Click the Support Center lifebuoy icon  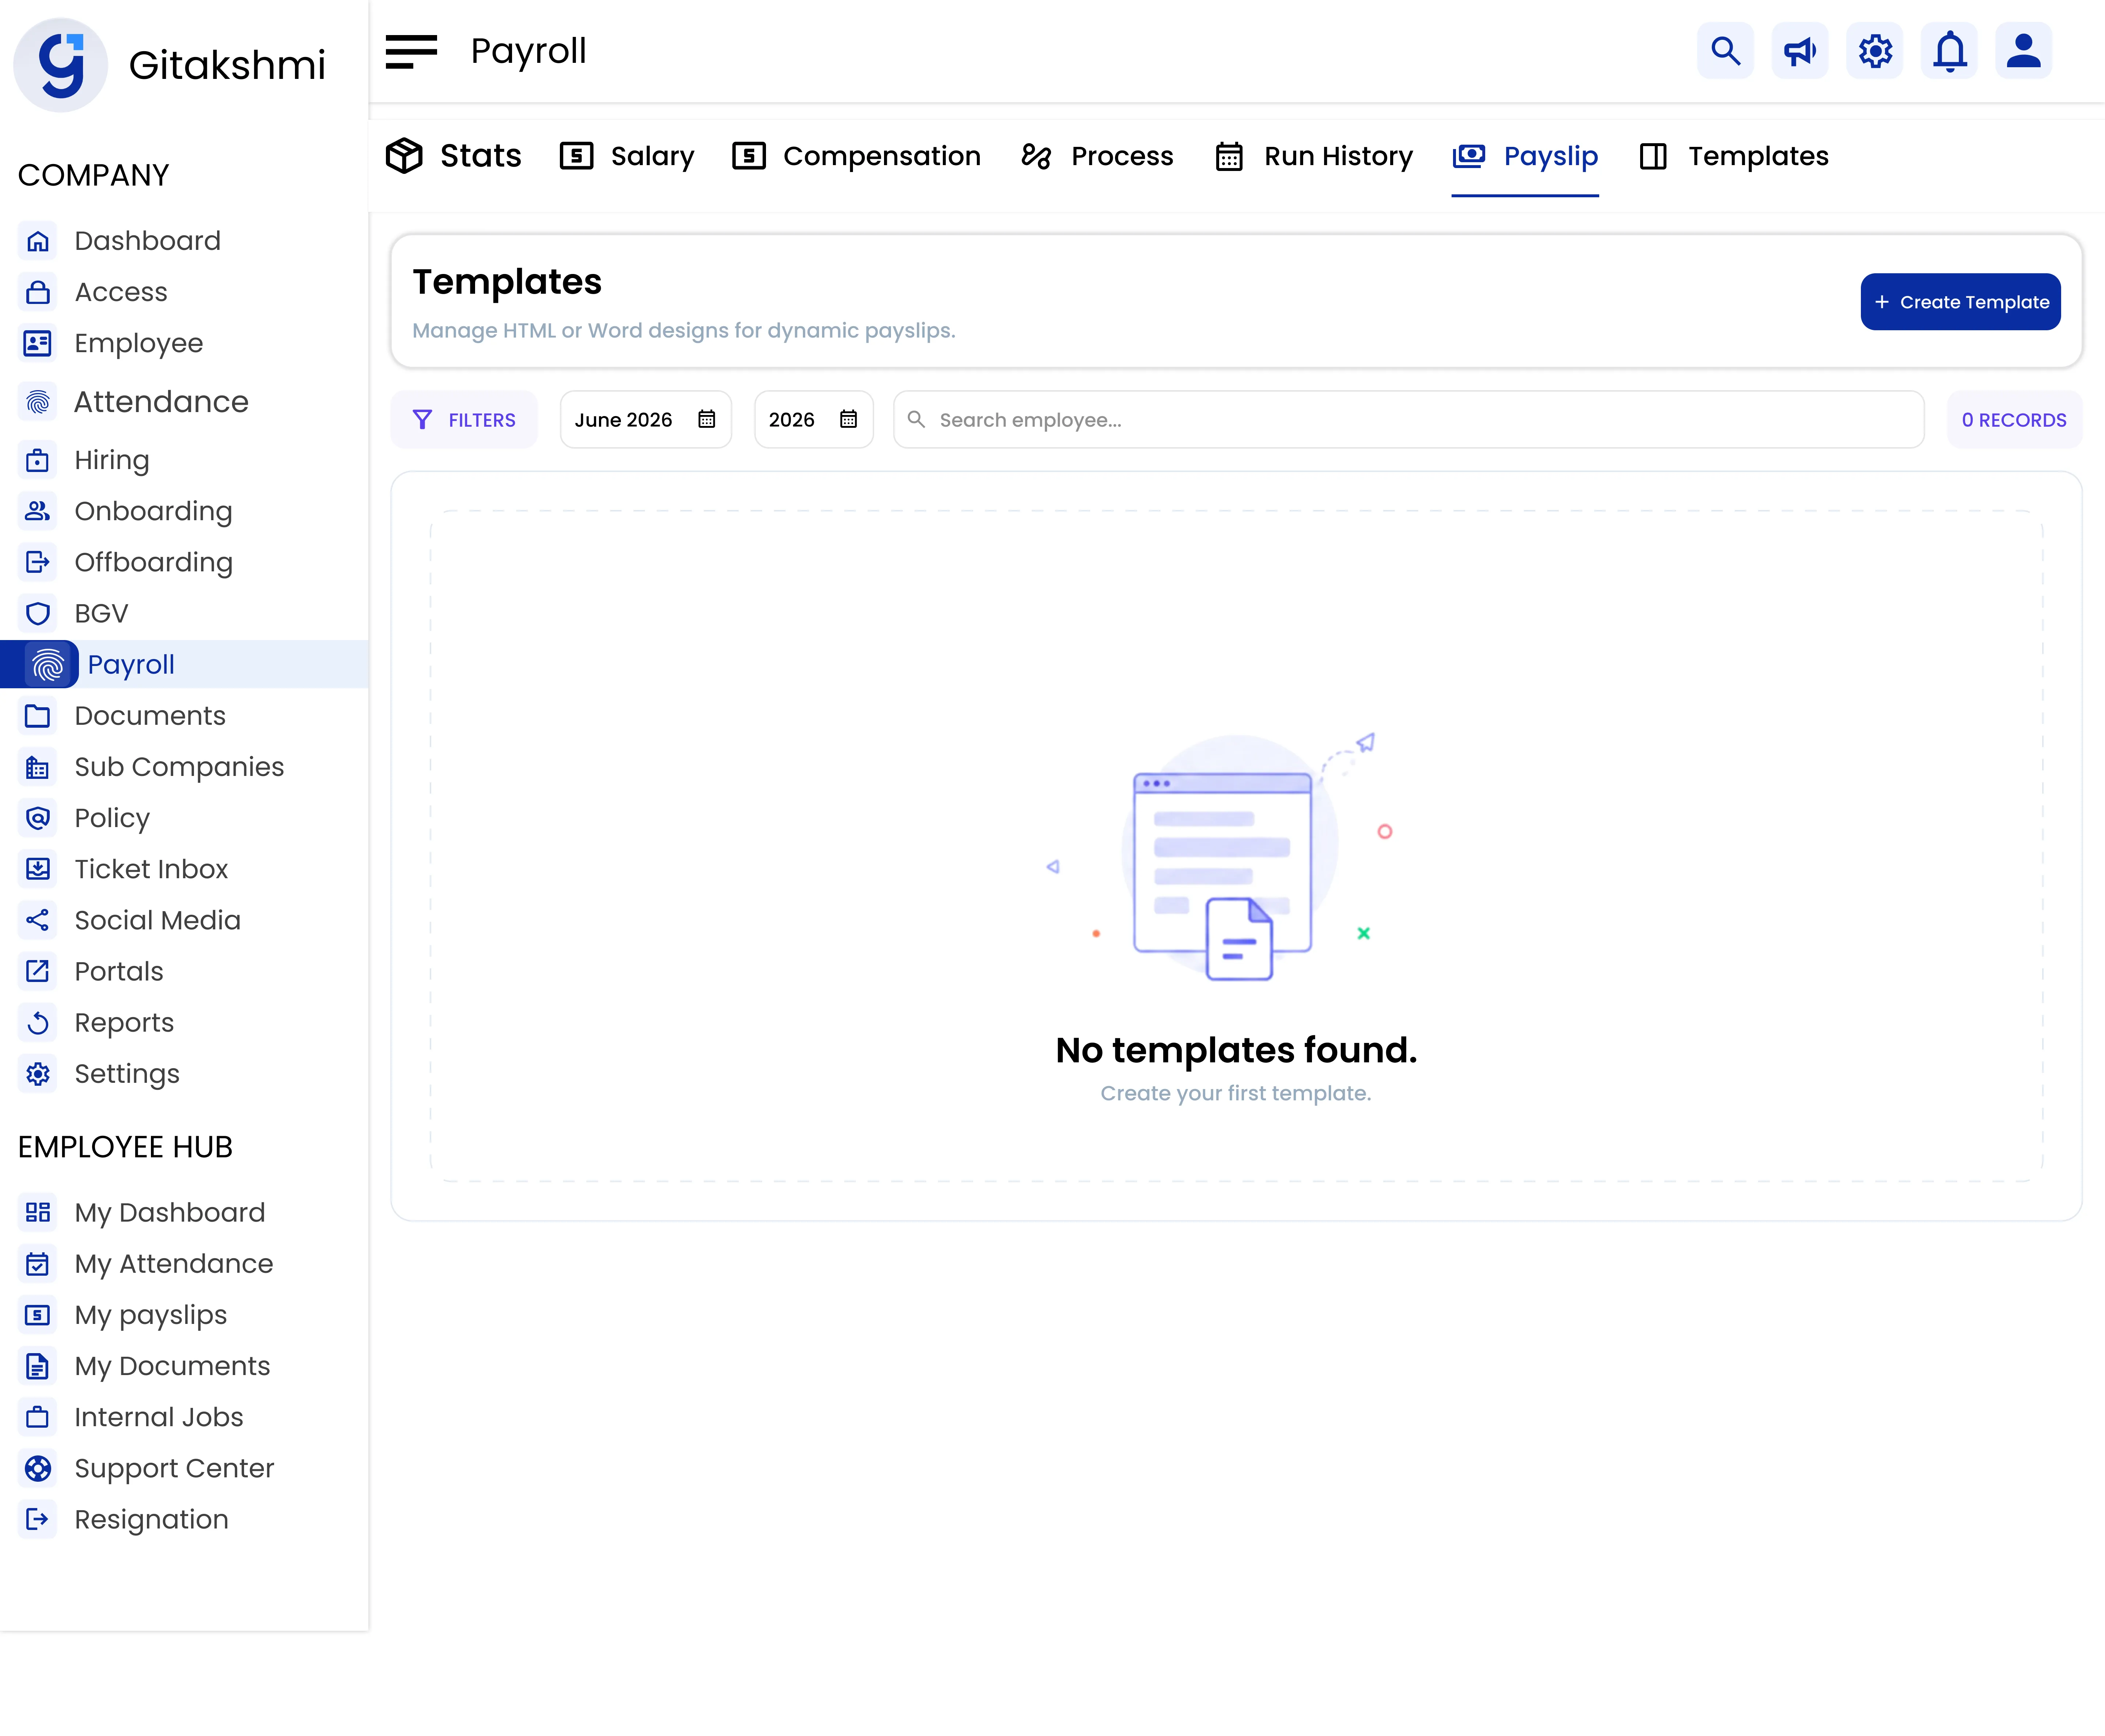click(38, 1468)
